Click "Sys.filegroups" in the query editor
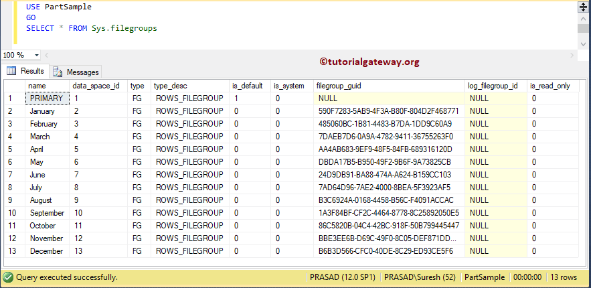 124,28
